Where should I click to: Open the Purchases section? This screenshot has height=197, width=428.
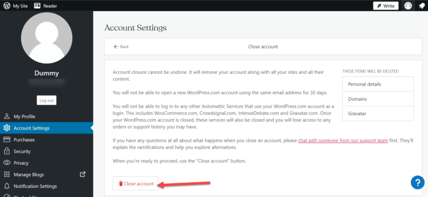(x=46, y=140)
